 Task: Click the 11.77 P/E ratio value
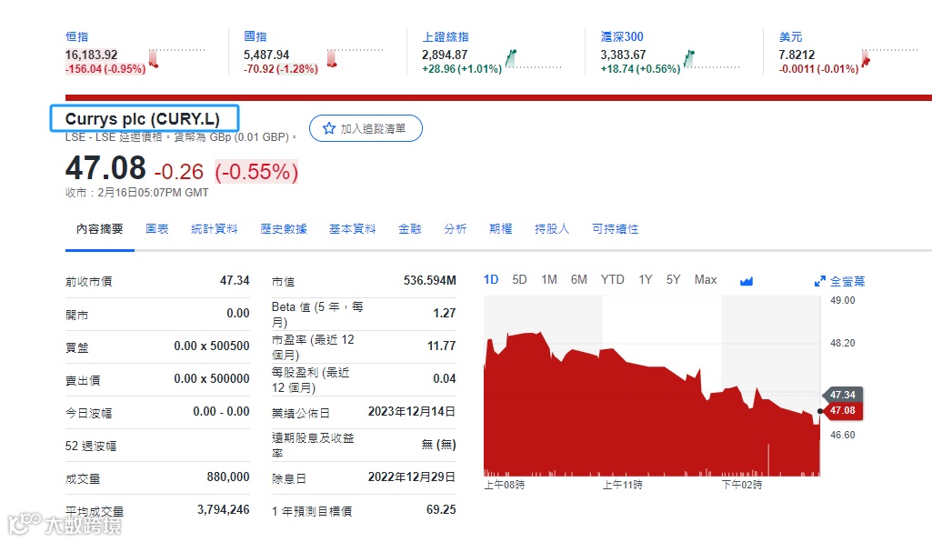point(442,346)
